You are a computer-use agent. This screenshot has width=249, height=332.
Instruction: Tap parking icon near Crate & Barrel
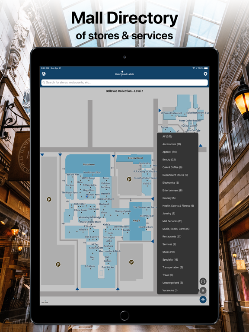pos(129,179)
